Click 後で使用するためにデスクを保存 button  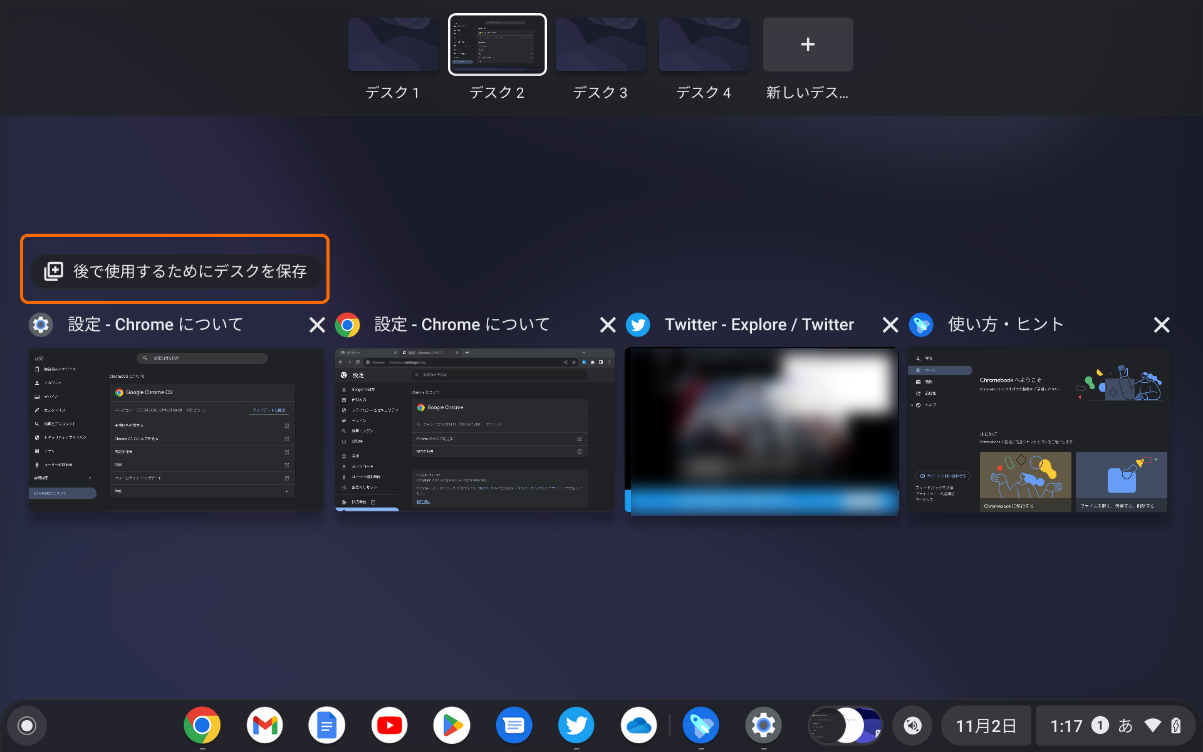click(175, 271)
